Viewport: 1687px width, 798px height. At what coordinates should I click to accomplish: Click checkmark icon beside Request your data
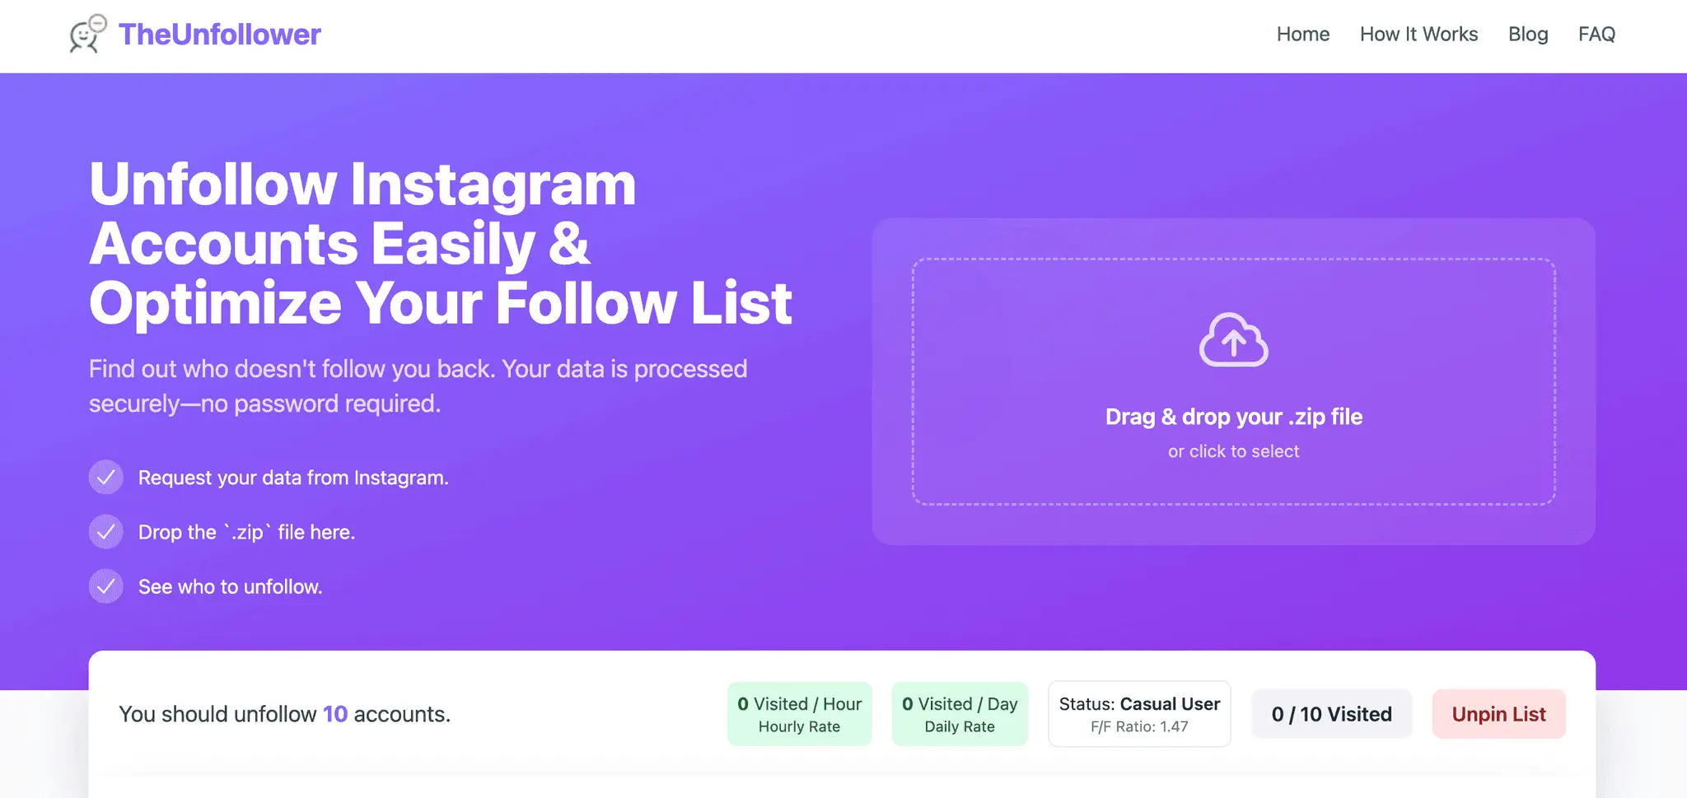106,478
